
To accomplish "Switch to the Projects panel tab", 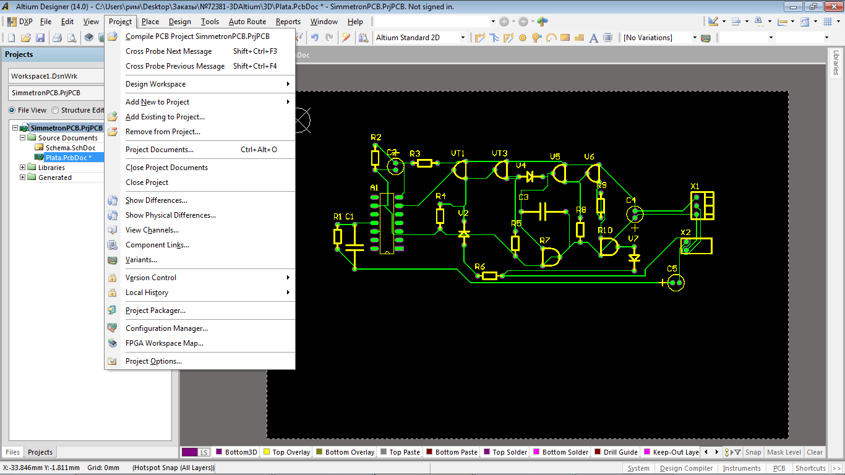I will (x=40, y=452).
